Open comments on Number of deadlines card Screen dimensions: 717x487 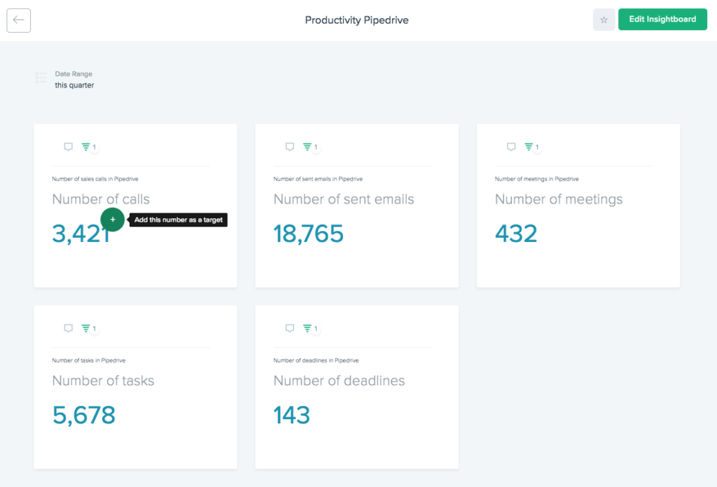tap(289, 328)
